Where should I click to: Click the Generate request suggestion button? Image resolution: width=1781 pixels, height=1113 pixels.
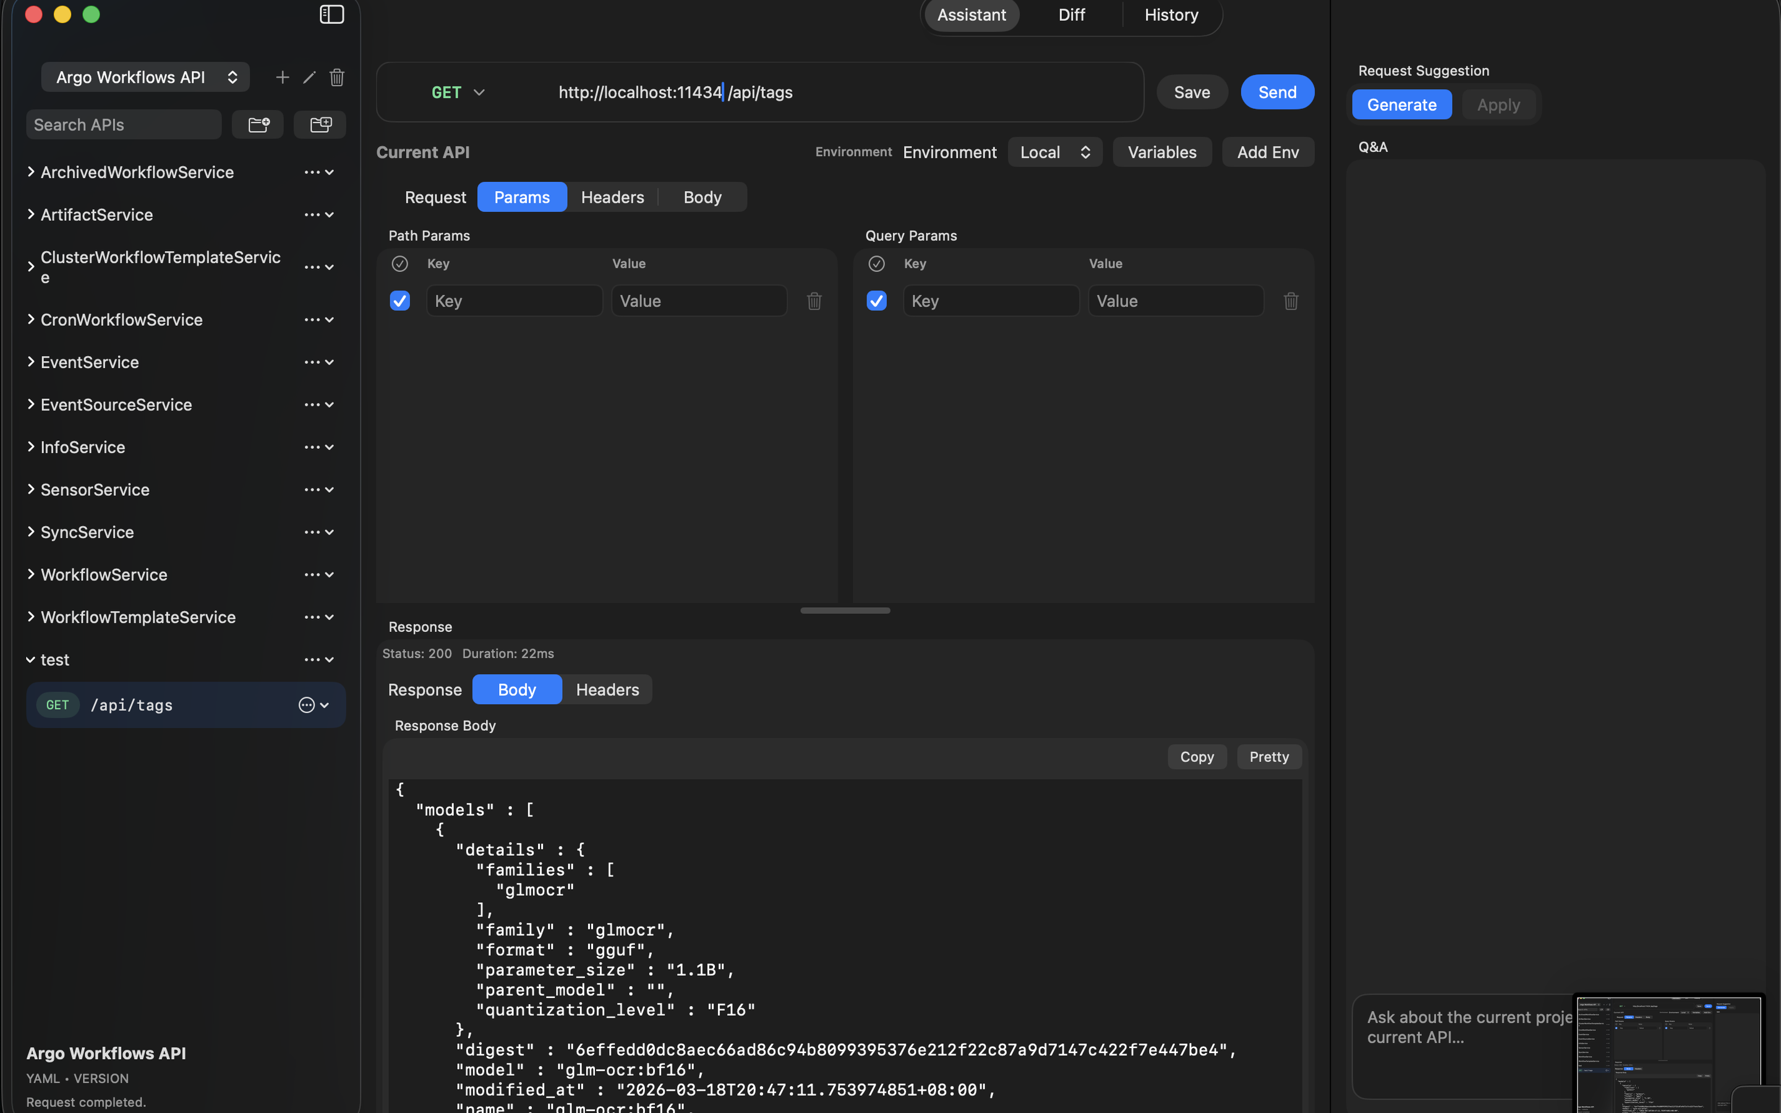[1401, 104]
